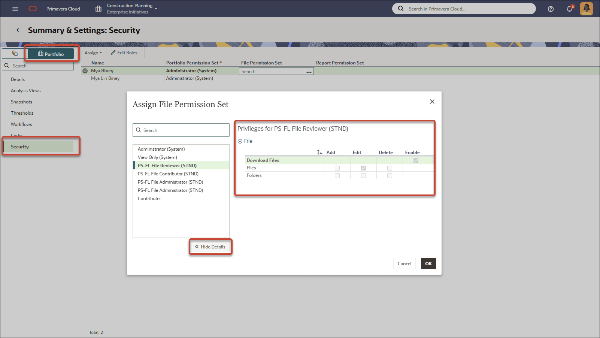600x338 pixels.
Task: Click the Files privilege row label
Action: tap(251, 168)
